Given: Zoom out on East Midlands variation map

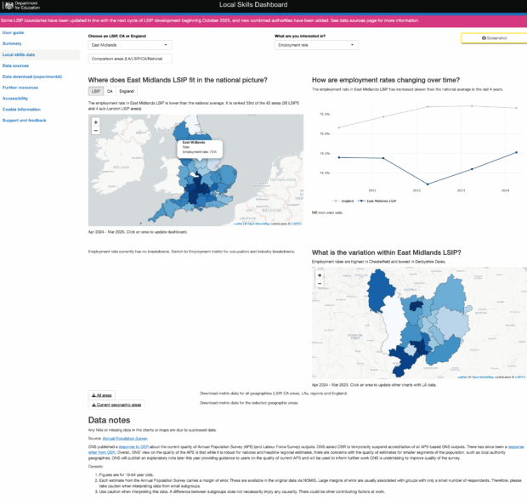Looking at the screenshot, I should click(x=318, y=282).
